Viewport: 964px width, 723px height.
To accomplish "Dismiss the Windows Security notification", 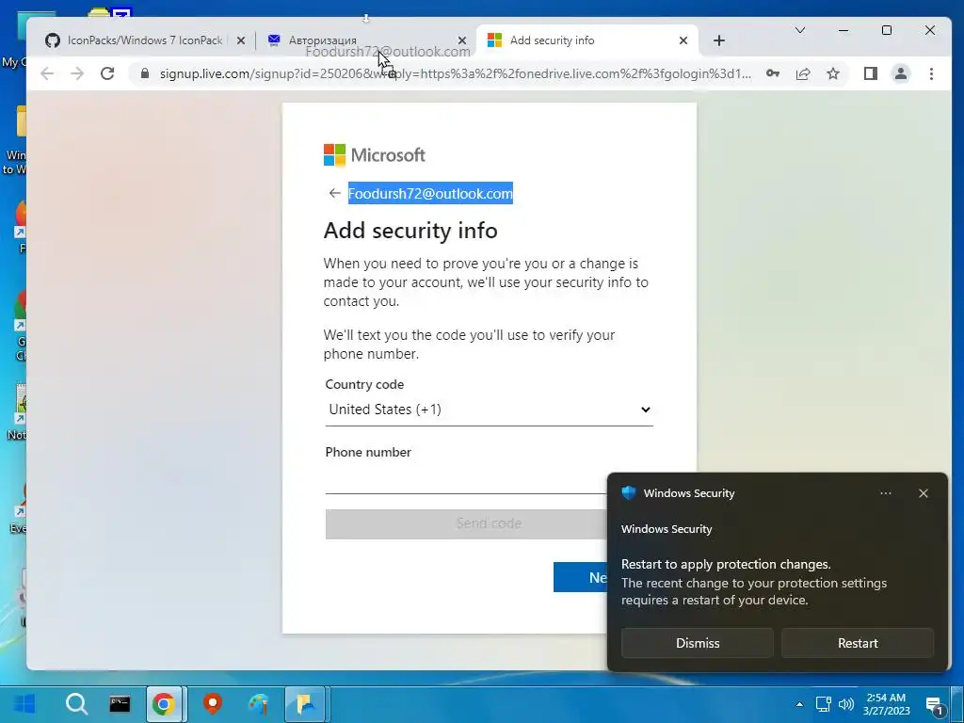I will 698,643.
